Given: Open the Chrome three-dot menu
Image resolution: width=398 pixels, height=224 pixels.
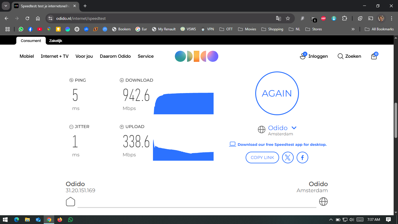Looking at the screenshot, I should pos(392,18).
